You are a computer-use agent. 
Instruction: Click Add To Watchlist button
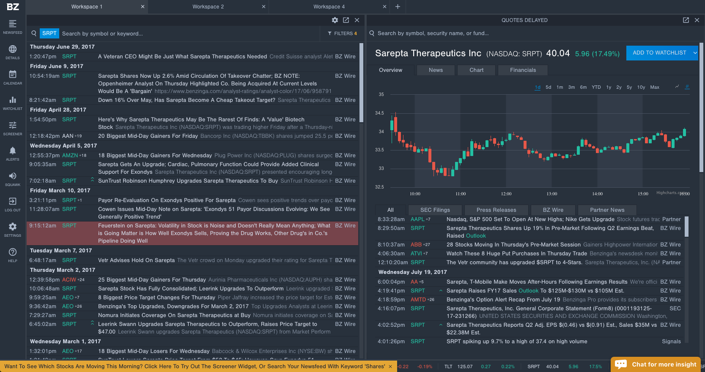pos(659,53)
